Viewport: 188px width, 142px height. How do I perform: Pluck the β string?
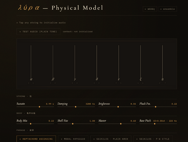53,62
